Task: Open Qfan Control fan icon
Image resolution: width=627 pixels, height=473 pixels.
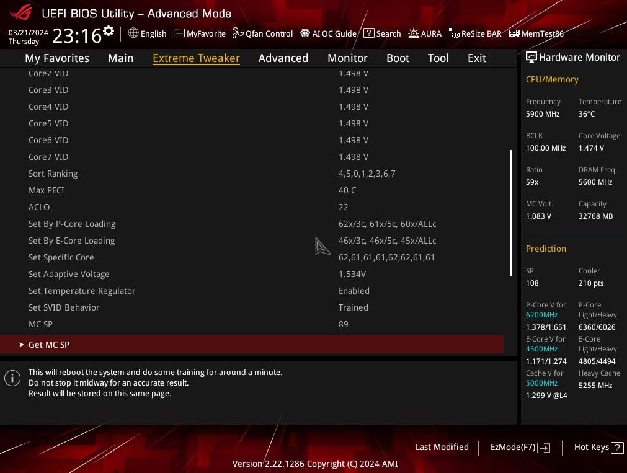Action: (x=238, y=33)
